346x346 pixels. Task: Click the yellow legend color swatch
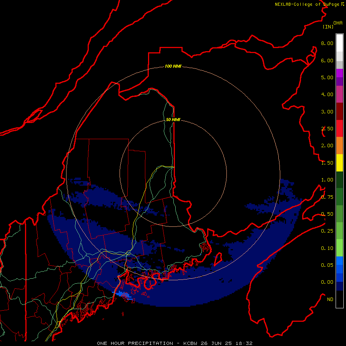pos(339,163)
